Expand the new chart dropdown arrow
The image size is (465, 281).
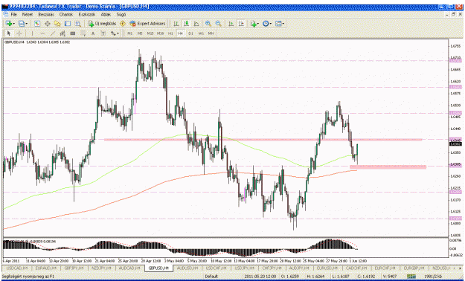[14, 24]
